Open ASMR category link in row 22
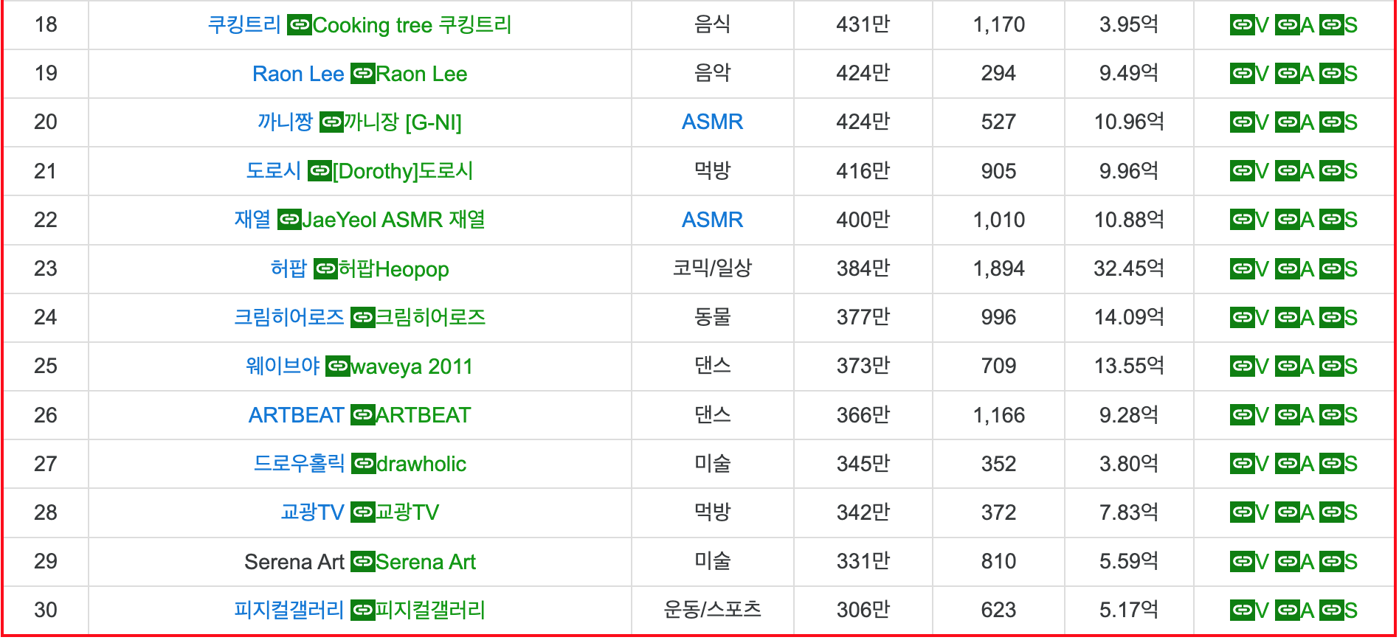The image size is (1399, 640). click(712, 220)
